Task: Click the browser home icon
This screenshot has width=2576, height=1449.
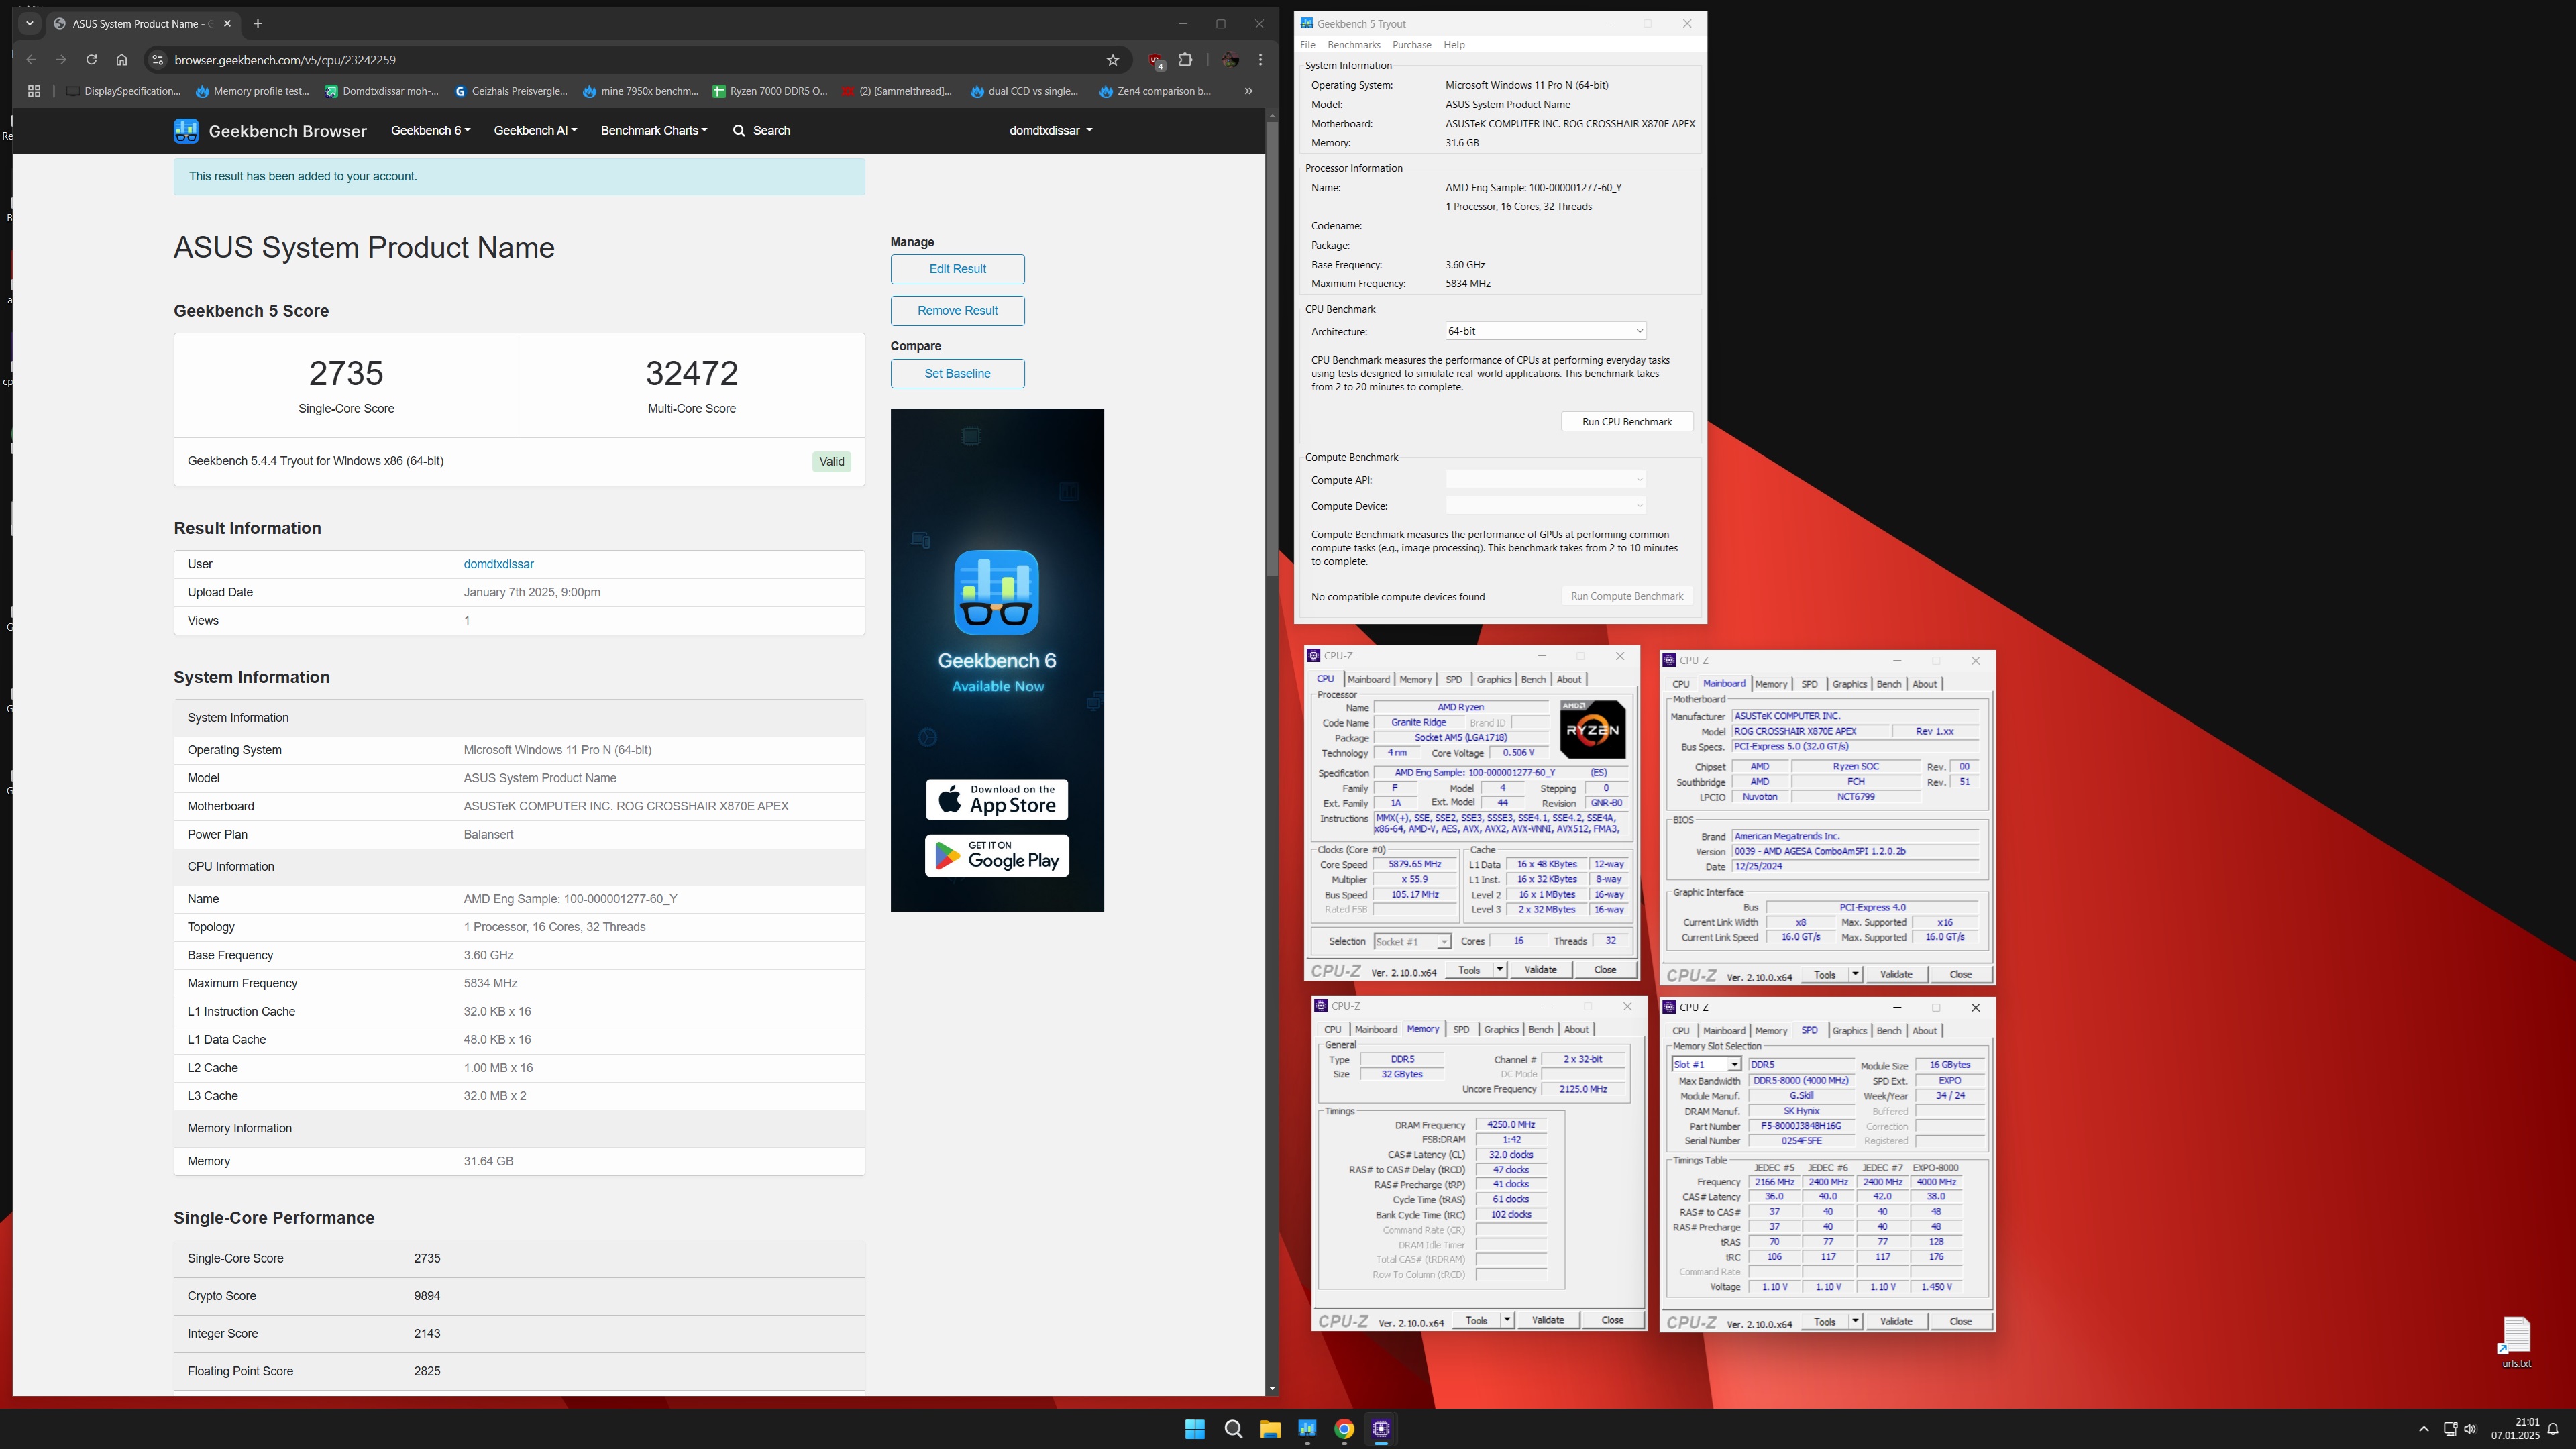Action: [x=122, y=60]
